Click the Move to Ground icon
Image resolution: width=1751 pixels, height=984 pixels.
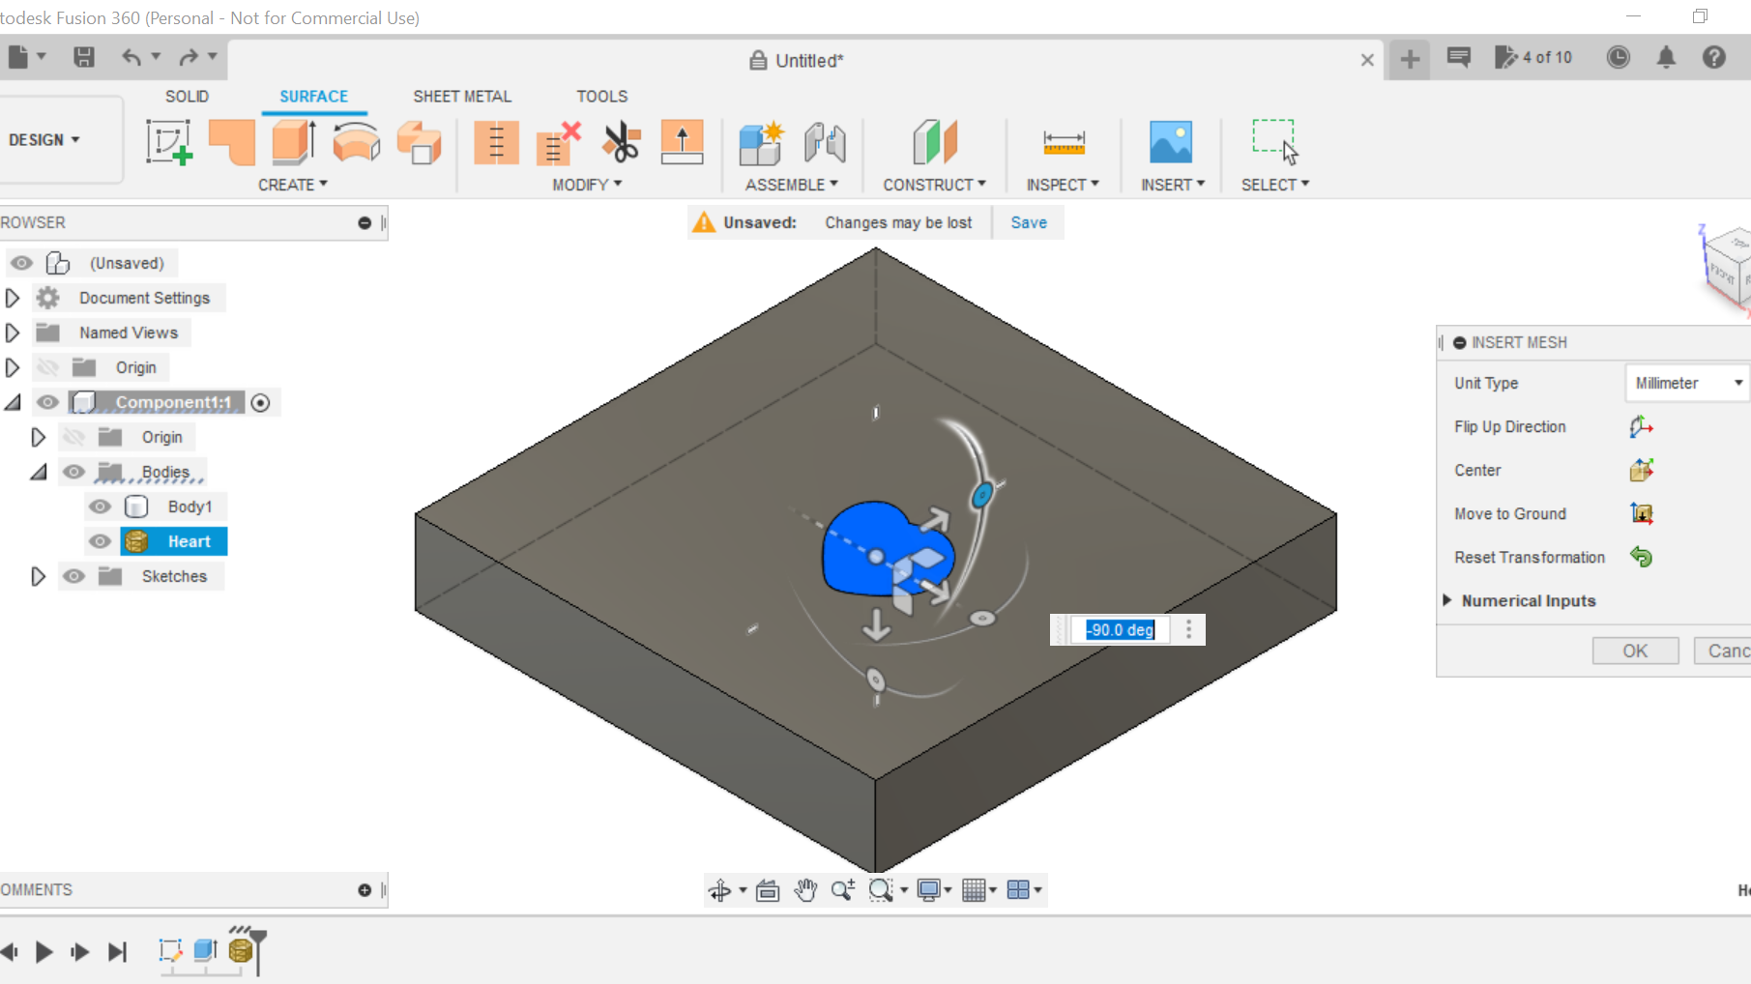1642,513
